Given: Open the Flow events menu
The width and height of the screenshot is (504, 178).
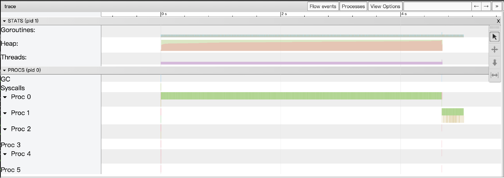Looking at the screenshot, I should pyautogui.click(x=323, y=6).
